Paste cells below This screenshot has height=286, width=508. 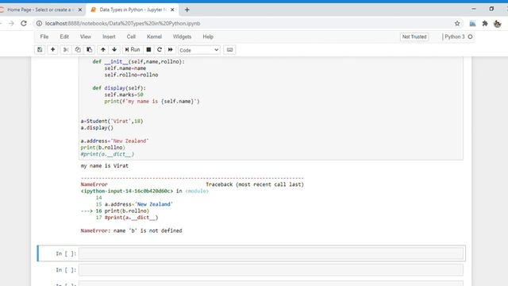(89, 49)
